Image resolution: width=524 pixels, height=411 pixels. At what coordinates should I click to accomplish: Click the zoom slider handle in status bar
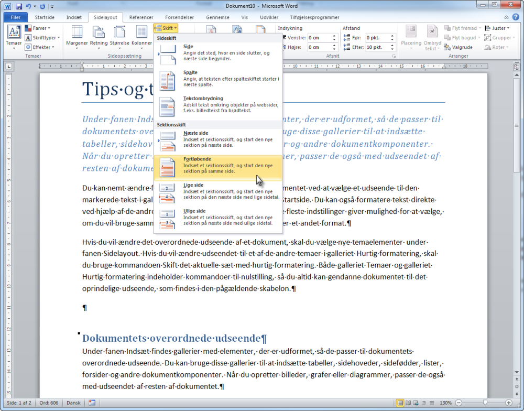[x=485, y=403]
